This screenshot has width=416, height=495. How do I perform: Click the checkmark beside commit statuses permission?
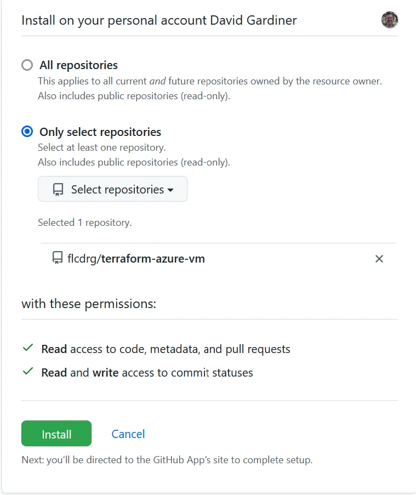(x=27, y=372)
